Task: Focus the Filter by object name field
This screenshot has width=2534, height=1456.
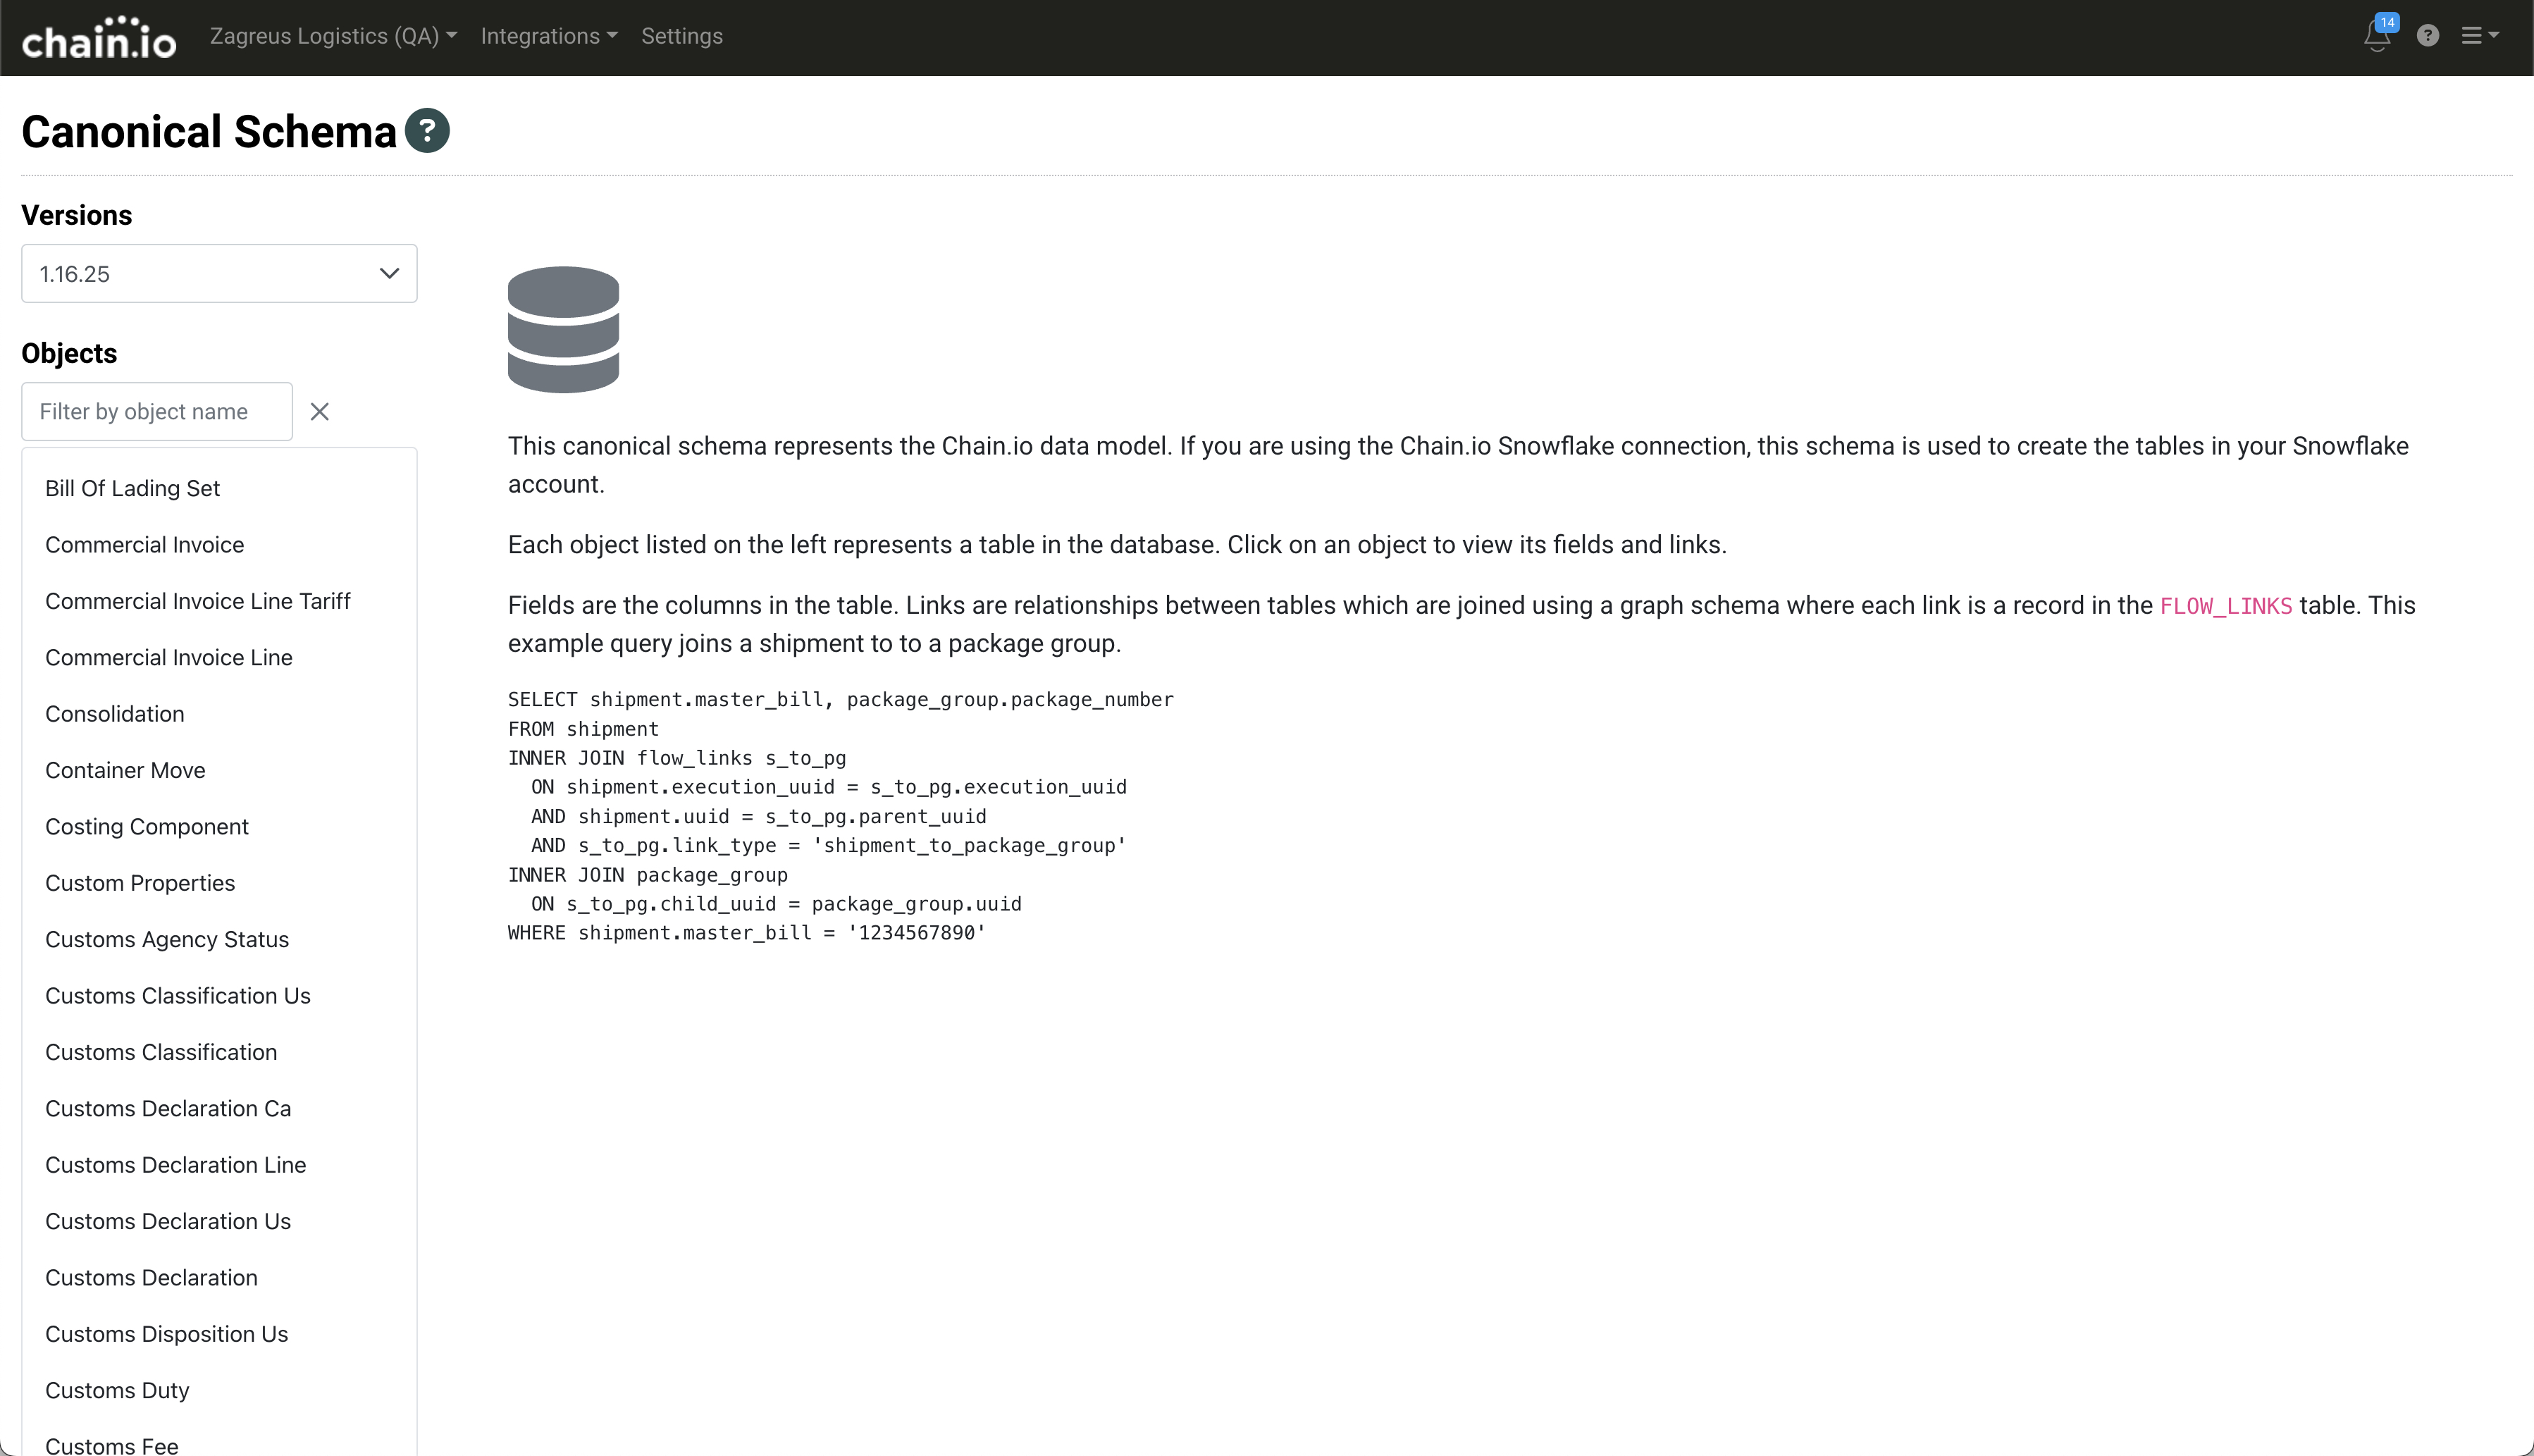Action: 157,412
